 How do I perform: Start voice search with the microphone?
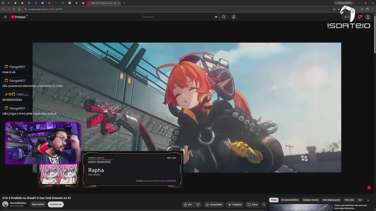pos(234,17)
